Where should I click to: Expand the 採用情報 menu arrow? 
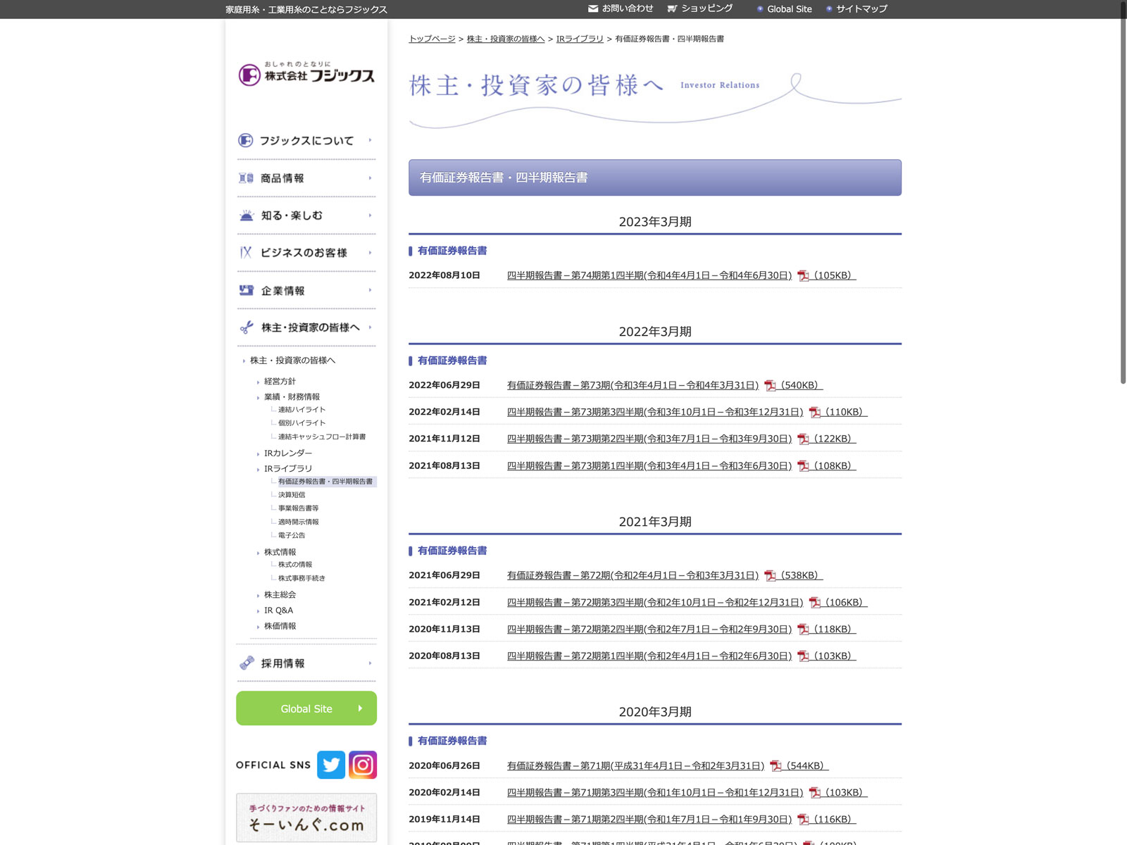[x=370, y=663]
